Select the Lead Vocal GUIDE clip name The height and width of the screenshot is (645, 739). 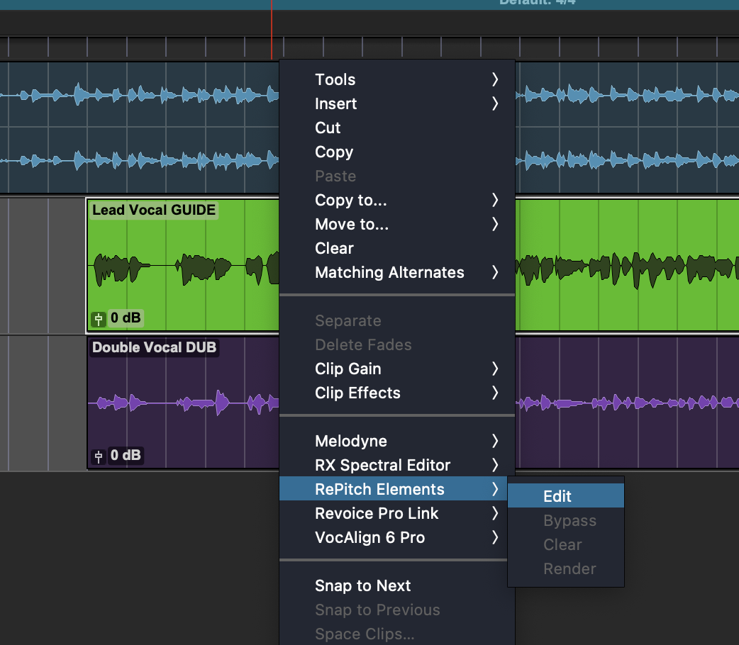(154, 210)
